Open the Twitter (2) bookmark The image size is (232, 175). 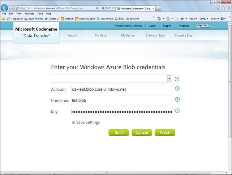pos(52,19)
